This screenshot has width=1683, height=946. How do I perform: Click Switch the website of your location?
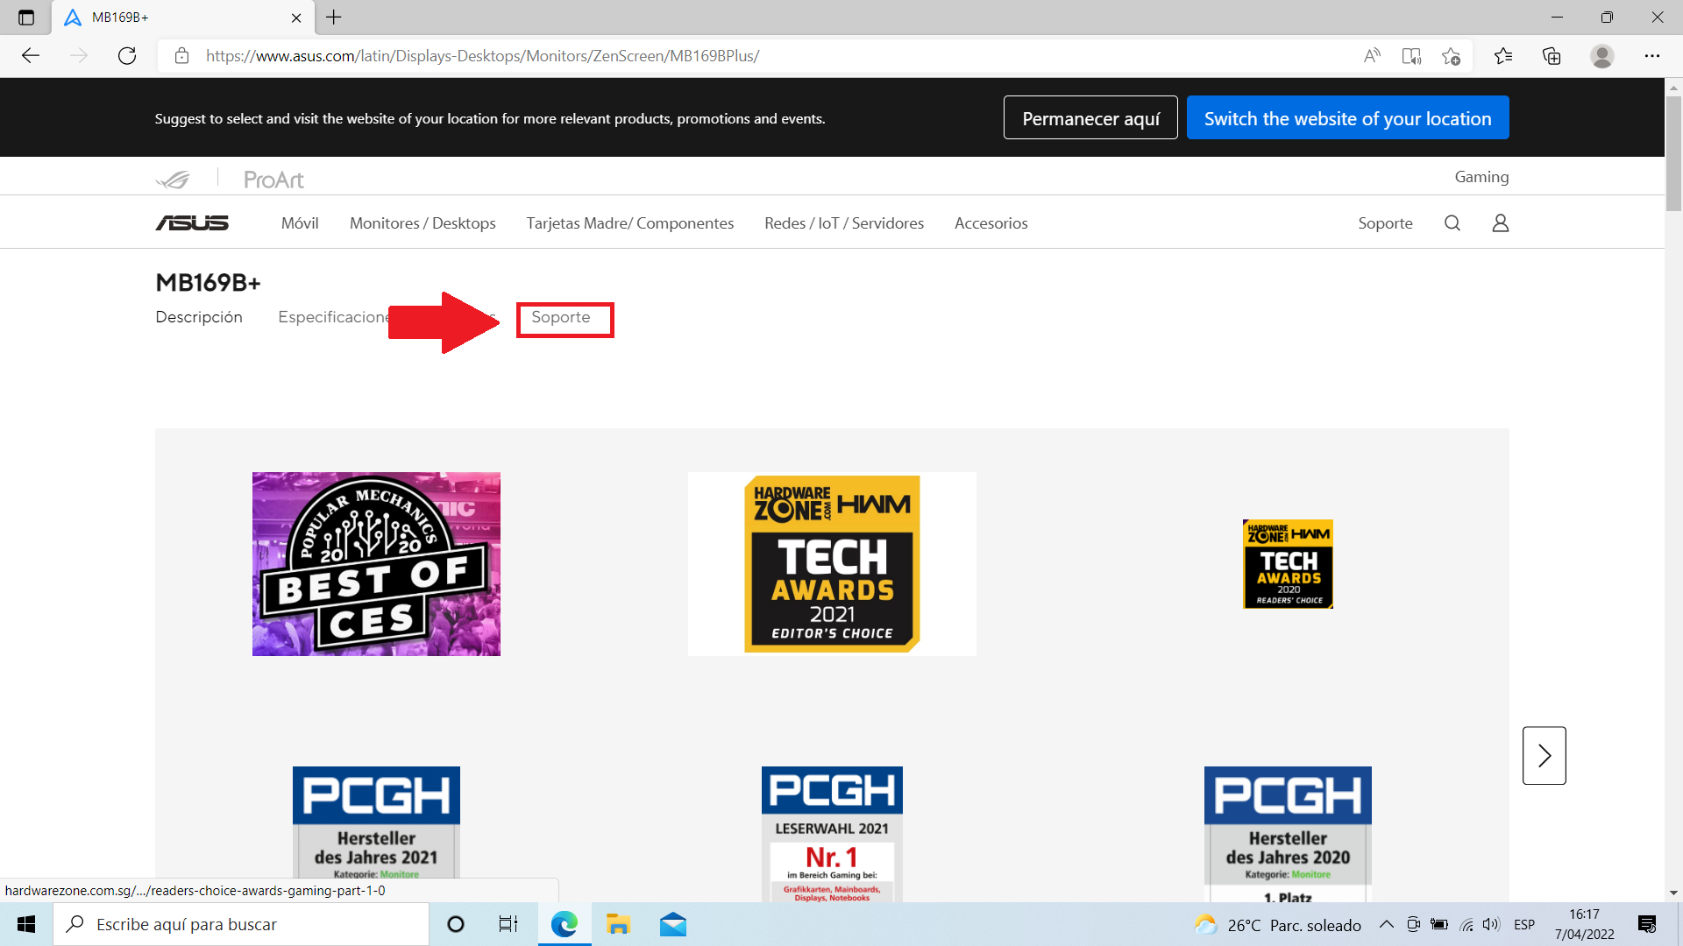pyautogui.click(x=1347, y=118)
